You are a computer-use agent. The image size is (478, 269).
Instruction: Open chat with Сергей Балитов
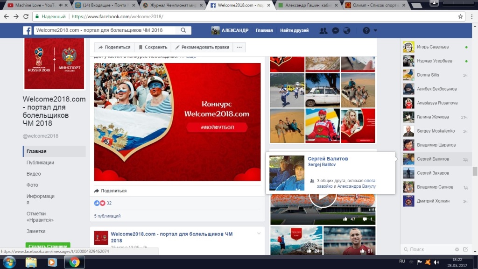436,159
